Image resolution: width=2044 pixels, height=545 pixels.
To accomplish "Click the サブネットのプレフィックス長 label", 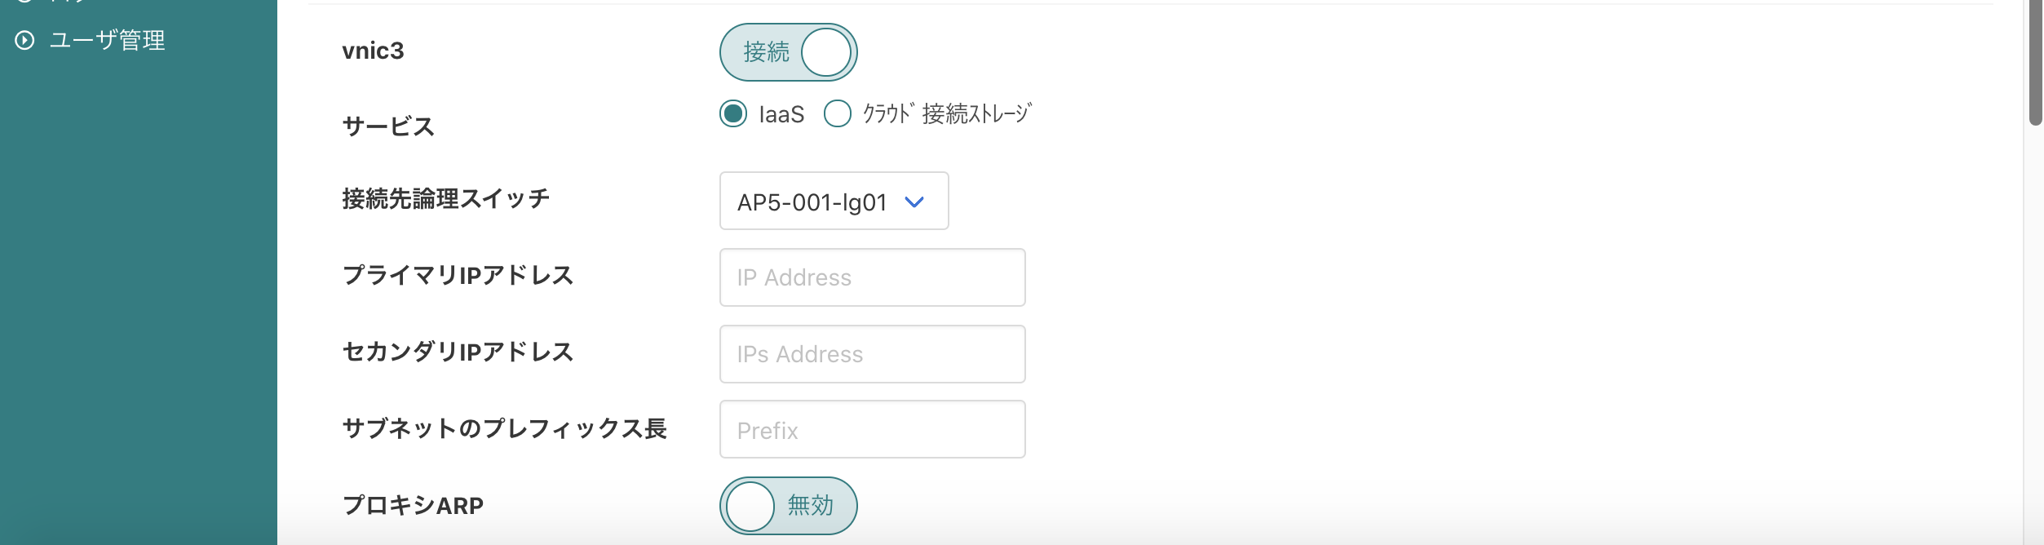I will tap(504, 428).
